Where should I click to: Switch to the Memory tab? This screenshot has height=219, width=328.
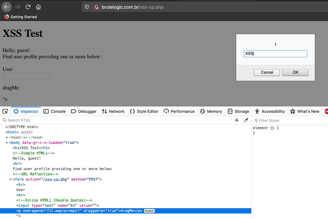click(x=211, y=111)
